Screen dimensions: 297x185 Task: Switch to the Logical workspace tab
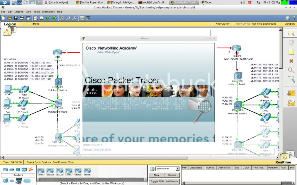10,24
